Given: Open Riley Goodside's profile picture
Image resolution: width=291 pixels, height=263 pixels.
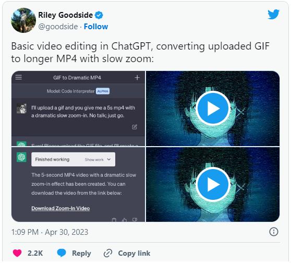Looking at the screenshot, I should (23, 20).
